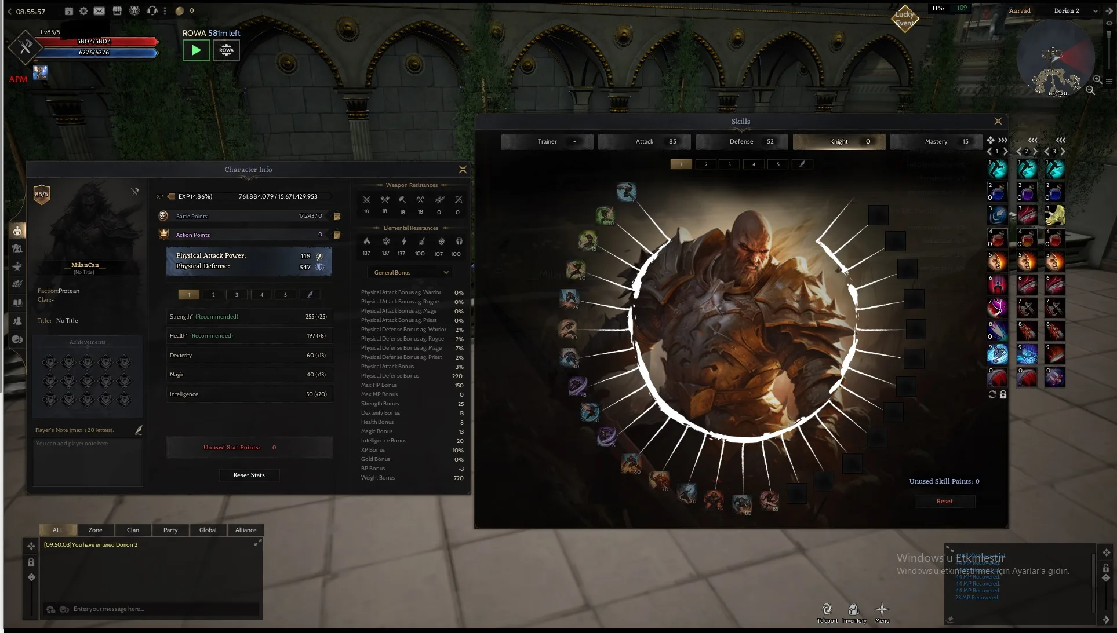The height and width of the screenshot is (633, 1117).
Task: Select the level 60 skill on the wheel
Action: (x=631, y=463)
